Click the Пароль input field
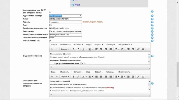179x100 pixels. pyautogui.click(x=65, y=22)
